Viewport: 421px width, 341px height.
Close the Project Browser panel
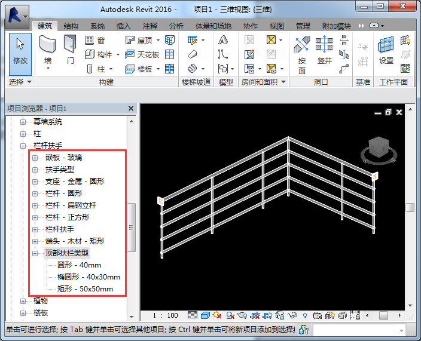(131, 109)
